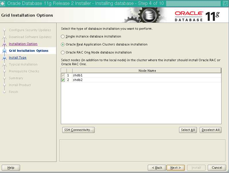The width and height of the screenshot is (229, 173).
Task: Click the window restore icon in title bar
Action: [x=225, y=3]
